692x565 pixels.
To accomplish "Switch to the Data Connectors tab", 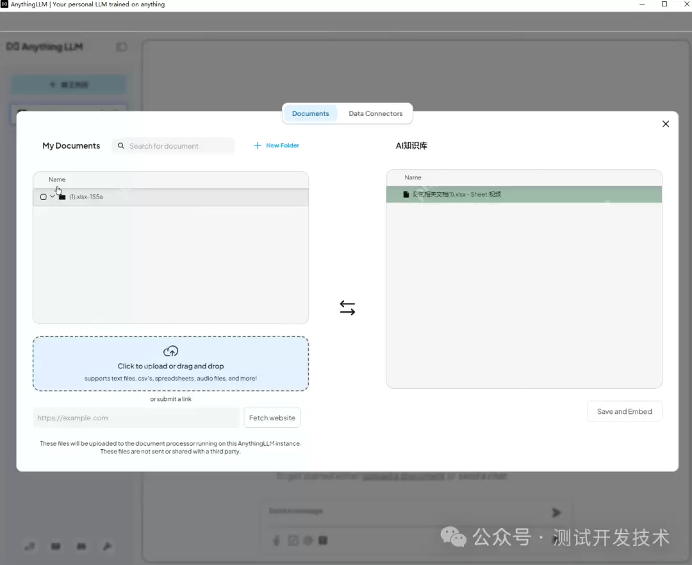I will [x=375, y=113].
